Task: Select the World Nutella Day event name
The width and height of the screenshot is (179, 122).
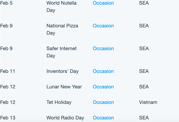Action: point(61,6)
